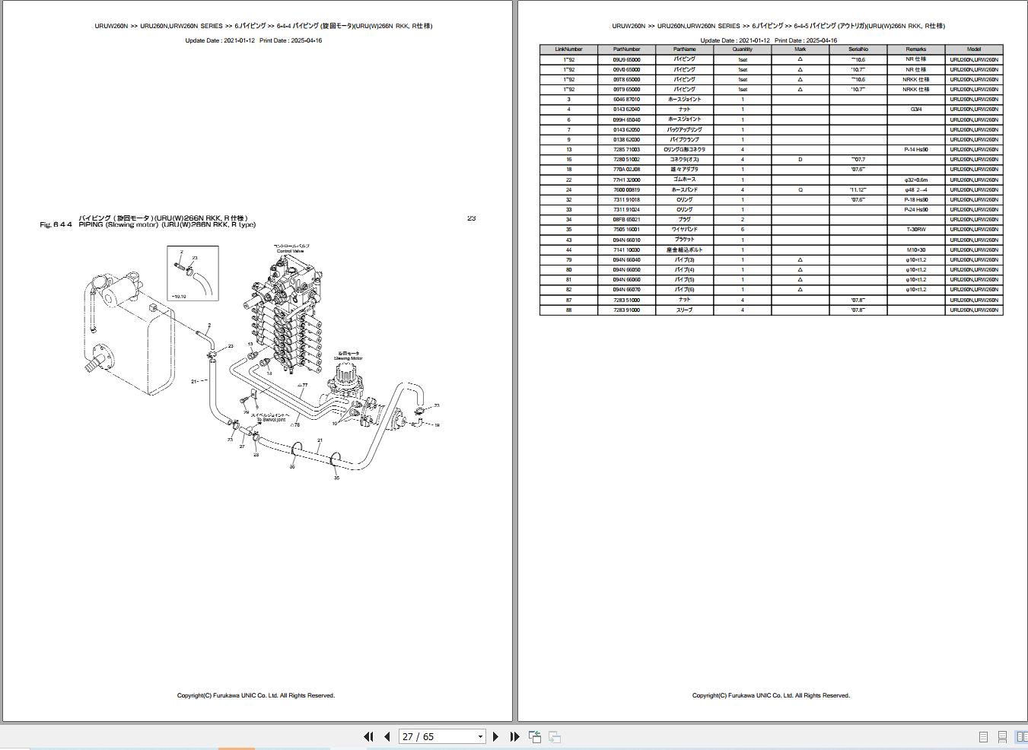Click the To Swivel joint diagram label
The image size is (1028, 750).
[269, 420]
